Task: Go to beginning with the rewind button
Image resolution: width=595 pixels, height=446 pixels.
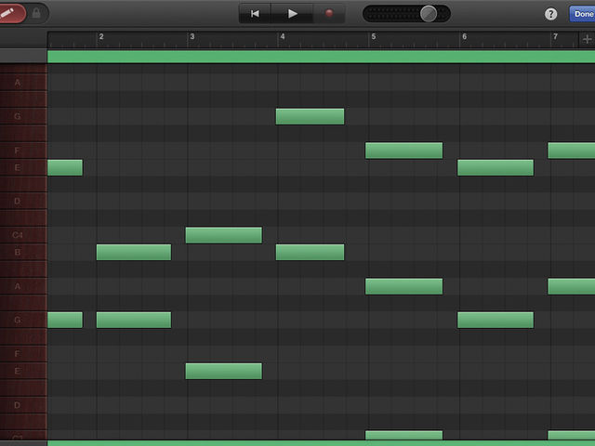Action: point(255,14)
